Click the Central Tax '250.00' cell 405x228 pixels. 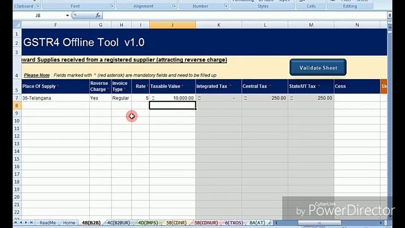pos(265,98)
